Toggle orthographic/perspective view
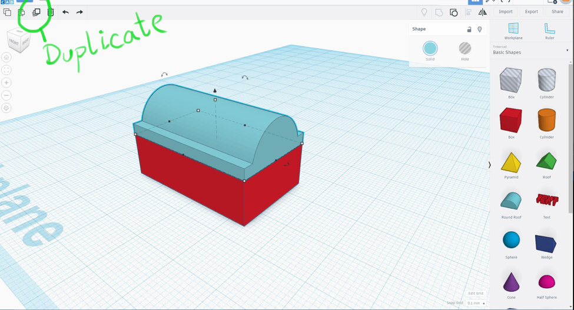 pos(6,108)
